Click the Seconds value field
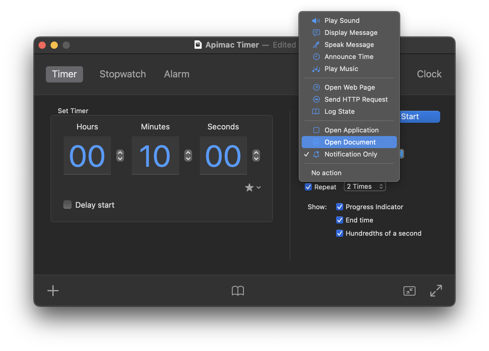The width and height of the screenshot is (489, 351). [223, 156]
